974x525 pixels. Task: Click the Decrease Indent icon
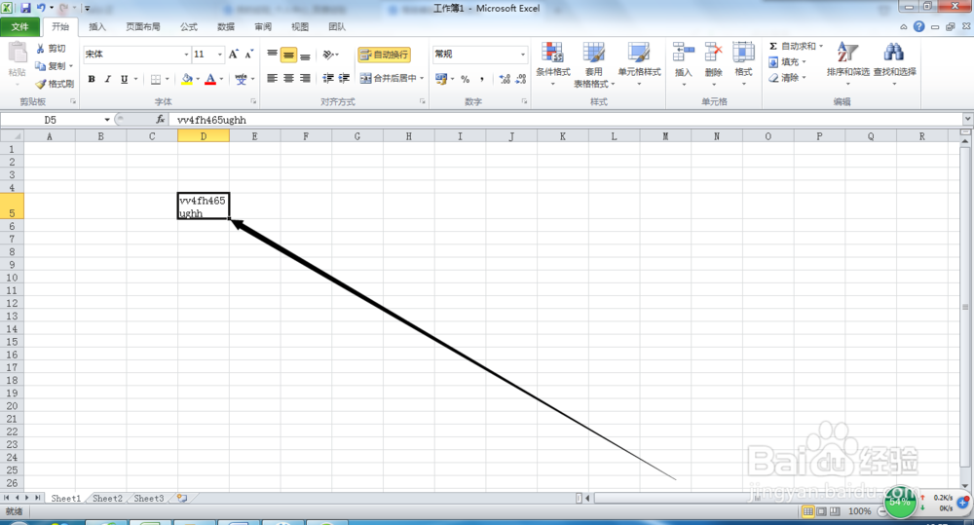click(328, 78)
